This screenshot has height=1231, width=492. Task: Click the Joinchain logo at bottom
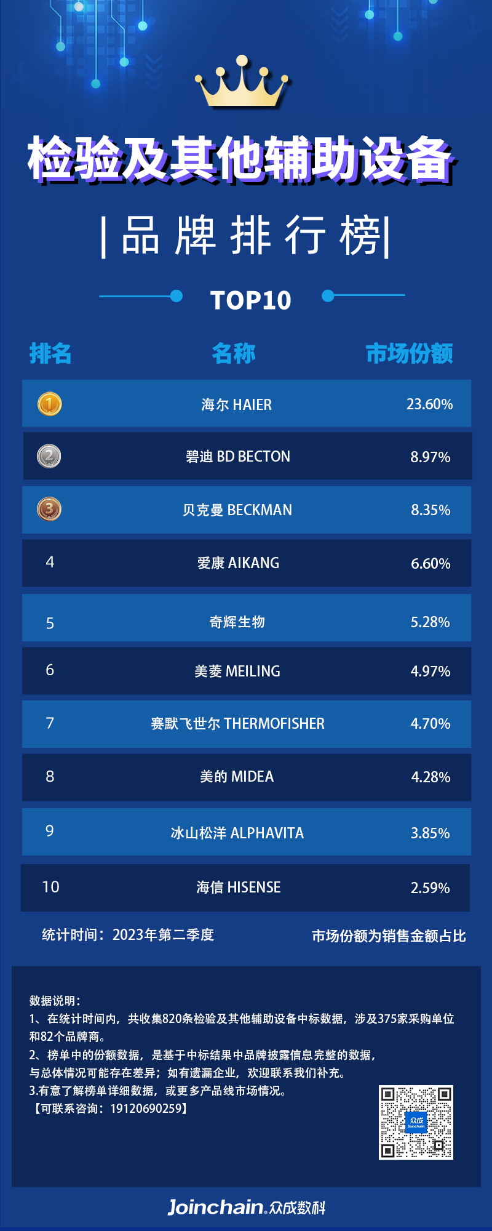point(246,1207)
